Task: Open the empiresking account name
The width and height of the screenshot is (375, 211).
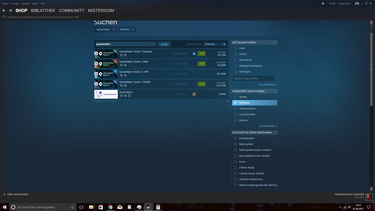Action: 344,3
